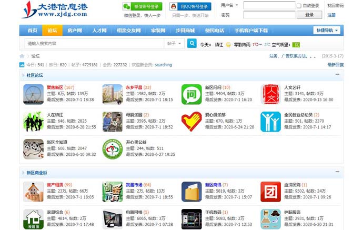
Task: Open the green 新区问问 chat icon
Action: [x=191, y=94]
